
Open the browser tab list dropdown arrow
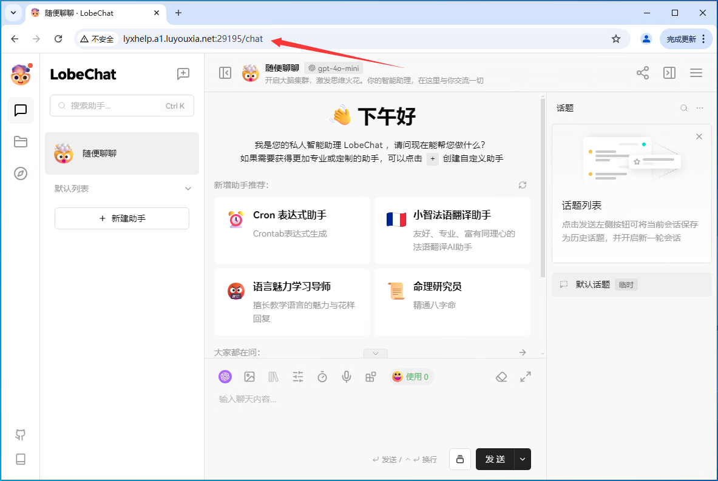tap(13, 13)
